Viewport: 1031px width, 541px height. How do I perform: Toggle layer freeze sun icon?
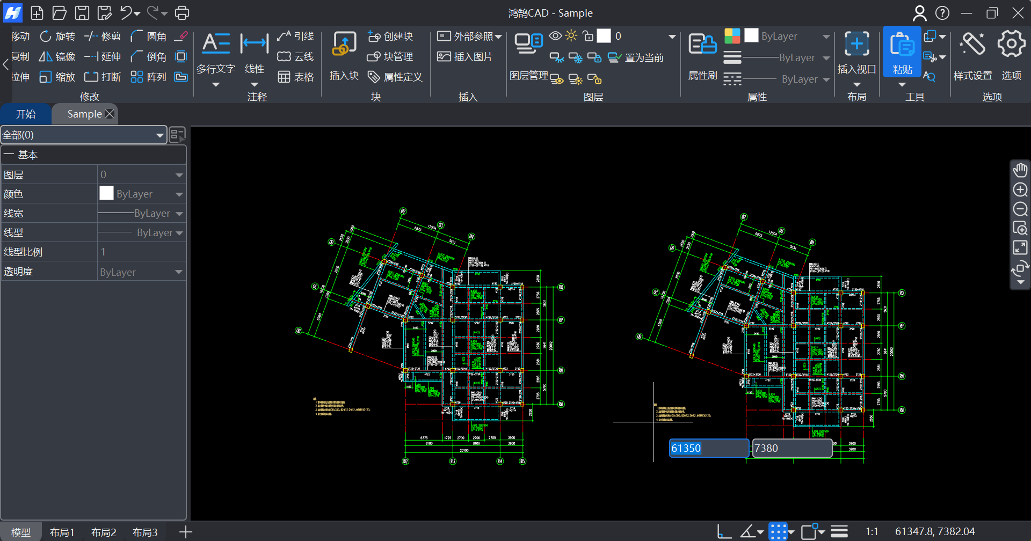571,36
